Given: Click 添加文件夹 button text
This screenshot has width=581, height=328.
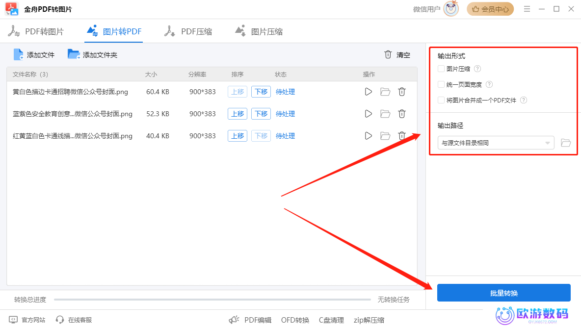Looking at the screenshot, I should pos(100,55).
